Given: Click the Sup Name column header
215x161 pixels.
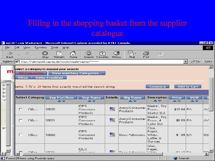Looking at the screenshot, I should click(91, 97).
